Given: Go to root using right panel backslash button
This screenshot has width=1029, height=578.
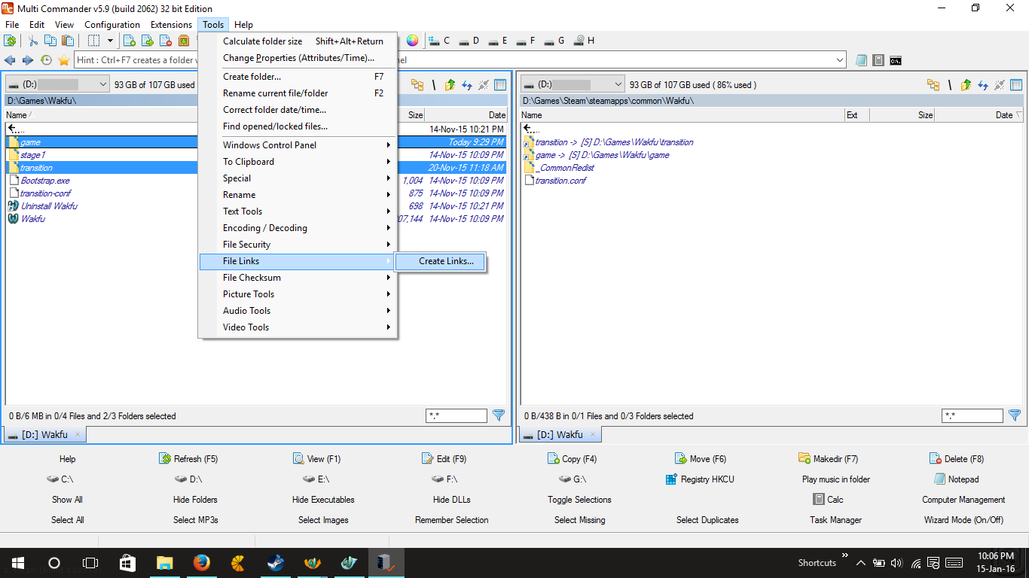Looking at the screenshot, I should click(950, 85).
